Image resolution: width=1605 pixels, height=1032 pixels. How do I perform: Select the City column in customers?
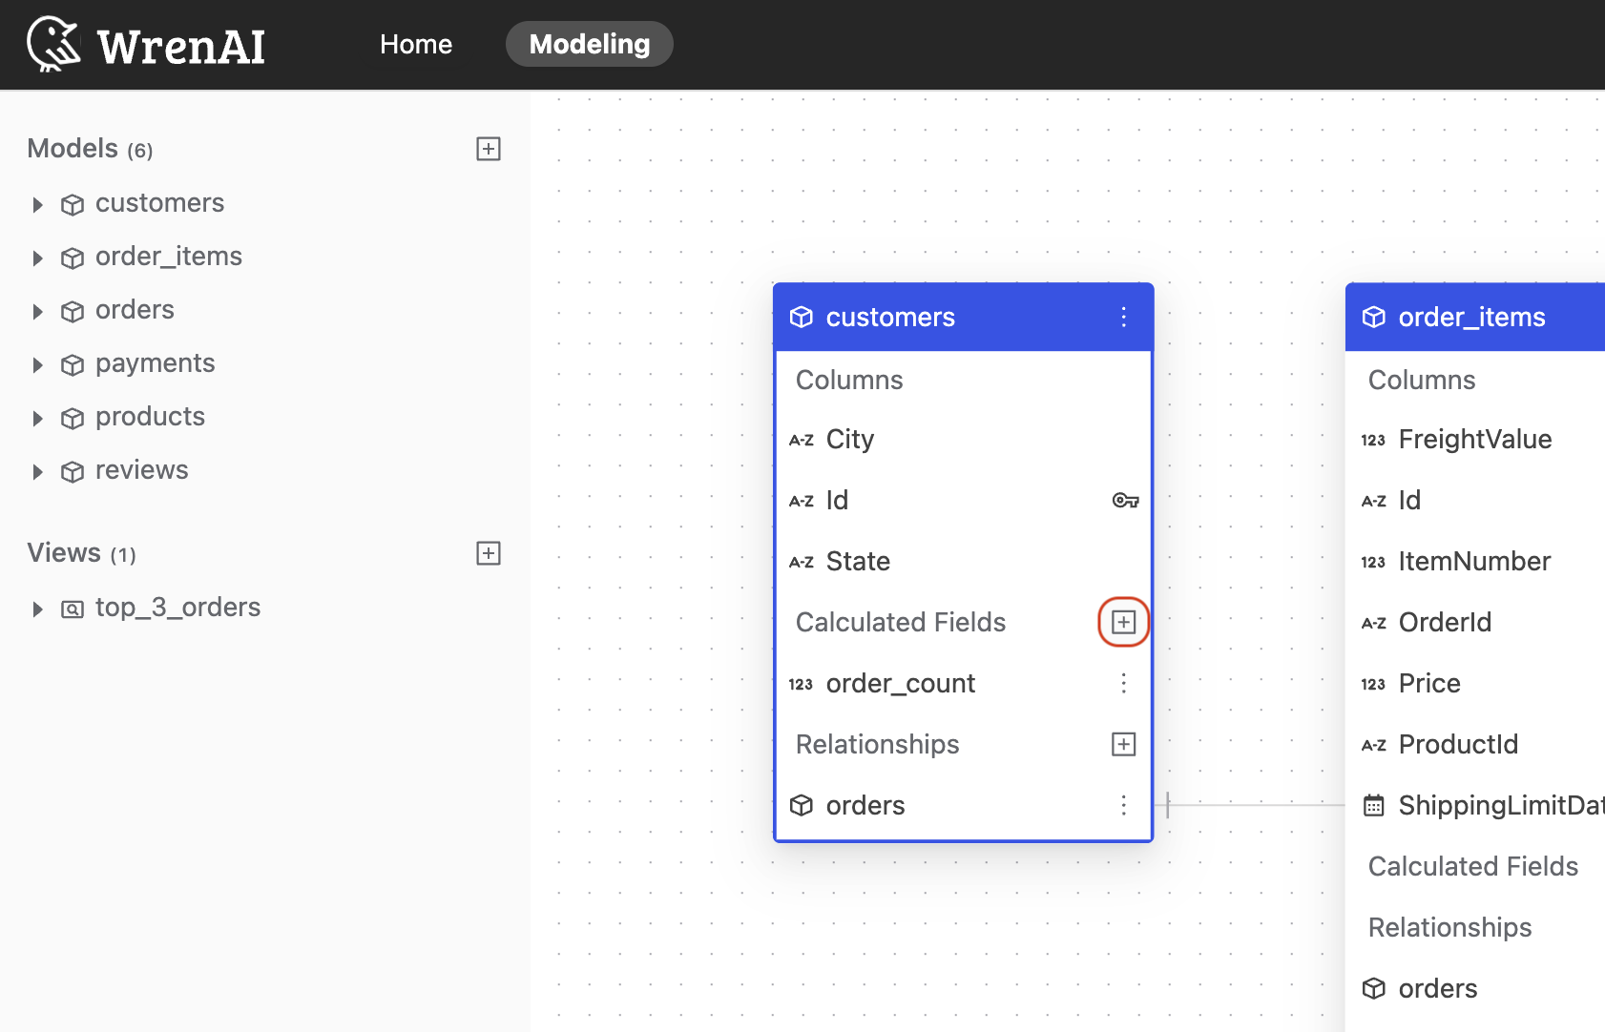pyautogui.click(x=964, y=439)
